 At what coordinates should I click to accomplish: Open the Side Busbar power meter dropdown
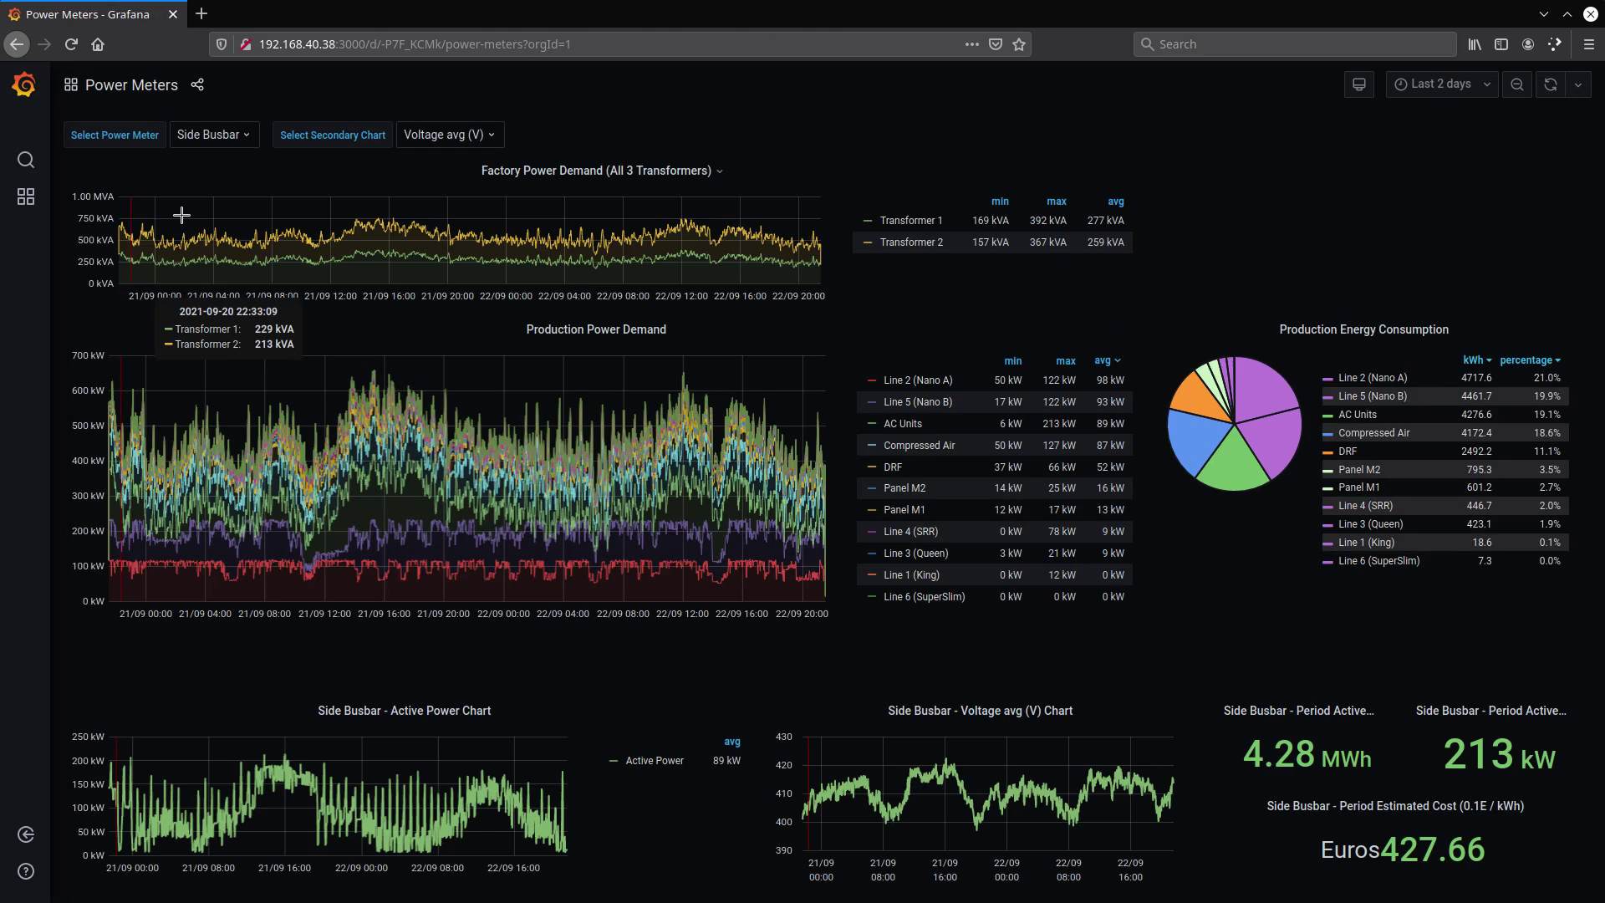tap(214, 135)
